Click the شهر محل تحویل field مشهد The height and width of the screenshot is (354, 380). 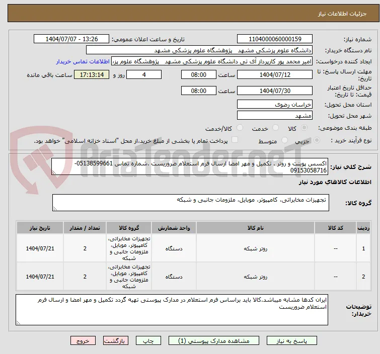click(275, 116)
